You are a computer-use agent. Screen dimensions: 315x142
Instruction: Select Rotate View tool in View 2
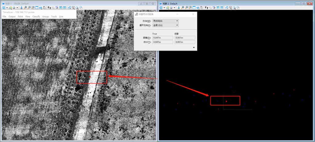(198, 8)
